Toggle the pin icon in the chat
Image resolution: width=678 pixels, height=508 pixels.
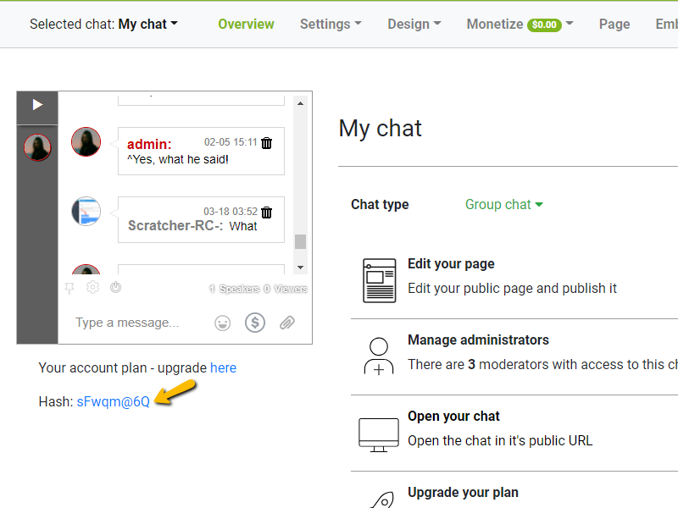pos(69,288)
